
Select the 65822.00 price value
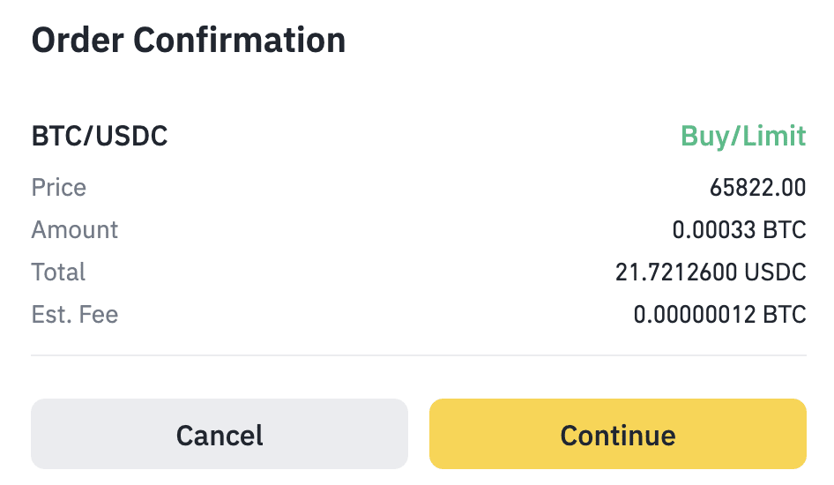coord(757,188)
